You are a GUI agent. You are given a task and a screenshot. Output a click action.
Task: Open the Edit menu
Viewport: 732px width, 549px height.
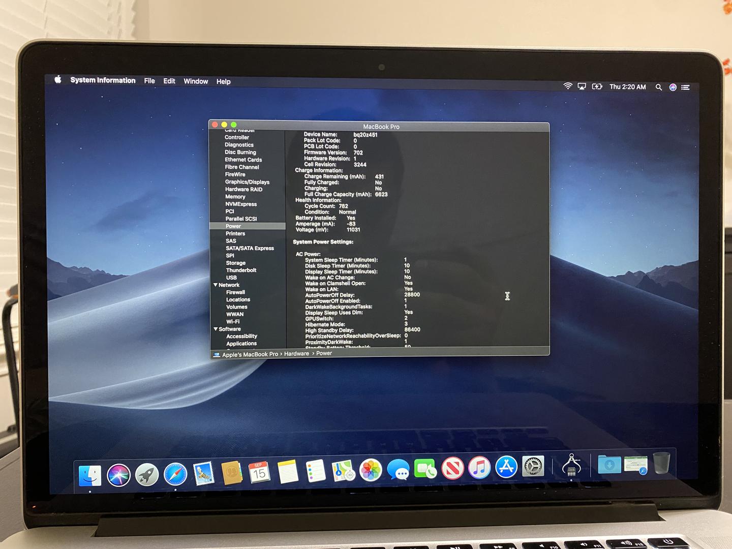[x=169, y=81]
